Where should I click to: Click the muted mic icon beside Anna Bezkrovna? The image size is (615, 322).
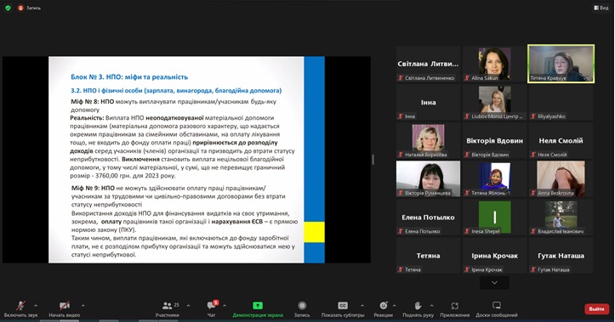pyautogui.click(x=533, y=193)
